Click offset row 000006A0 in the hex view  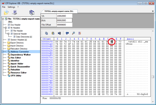pyautogui.click(x=47, y=44)
